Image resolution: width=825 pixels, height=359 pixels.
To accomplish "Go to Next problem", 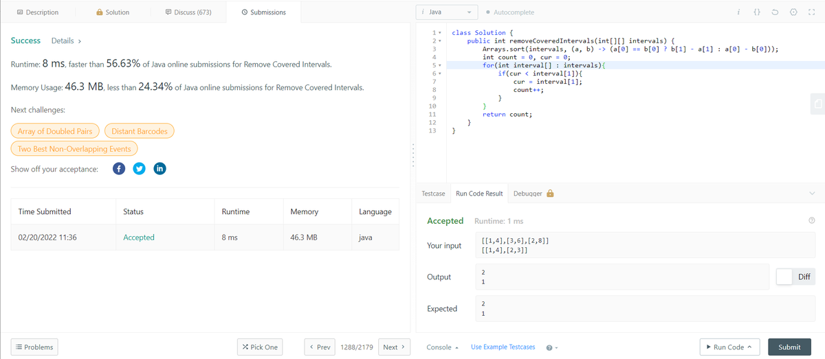I will (394, 347).
